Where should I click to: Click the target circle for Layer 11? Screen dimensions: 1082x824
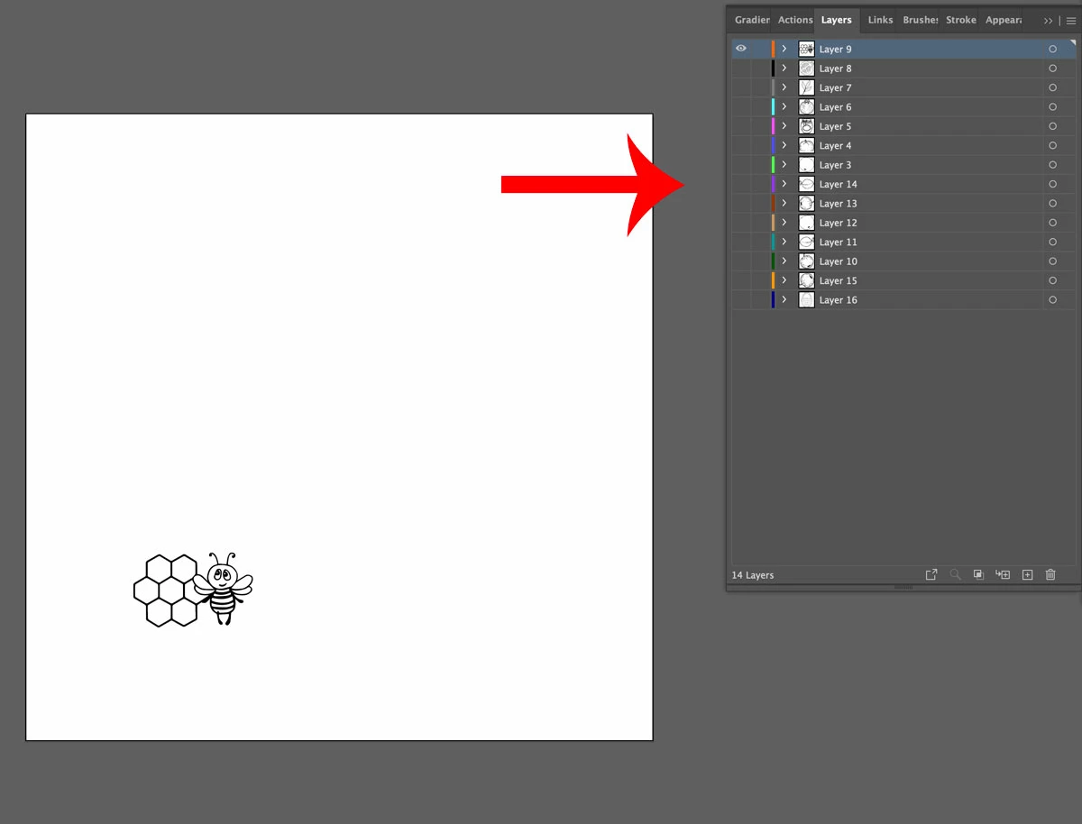(x=1052, y=243)
